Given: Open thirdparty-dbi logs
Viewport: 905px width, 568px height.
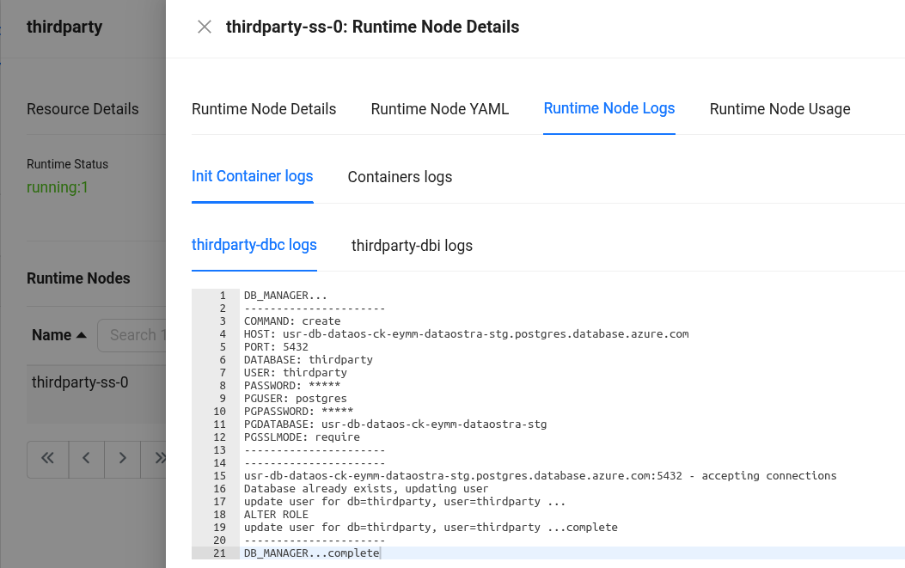Looking at the screenshot, I should click(x=412, y=246).
